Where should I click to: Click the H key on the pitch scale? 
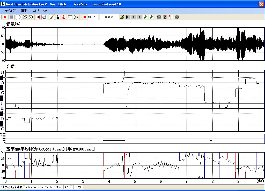[3, 72]
